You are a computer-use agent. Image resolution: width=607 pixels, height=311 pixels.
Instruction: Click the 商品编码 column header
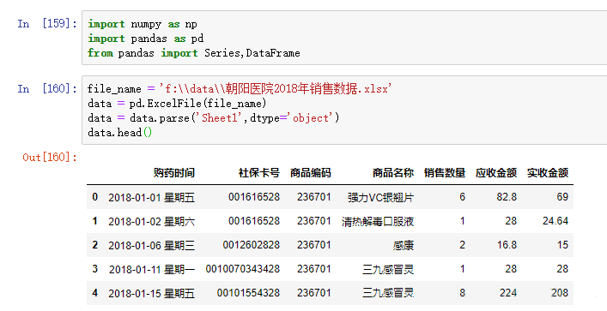[311, 173]
